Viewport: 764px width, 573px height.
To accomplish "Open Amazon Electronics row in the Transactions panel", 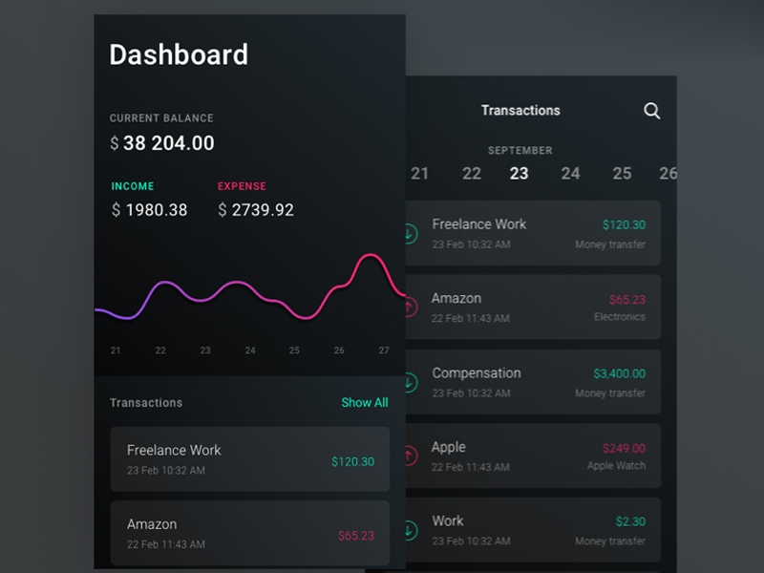I will [533, 307].
